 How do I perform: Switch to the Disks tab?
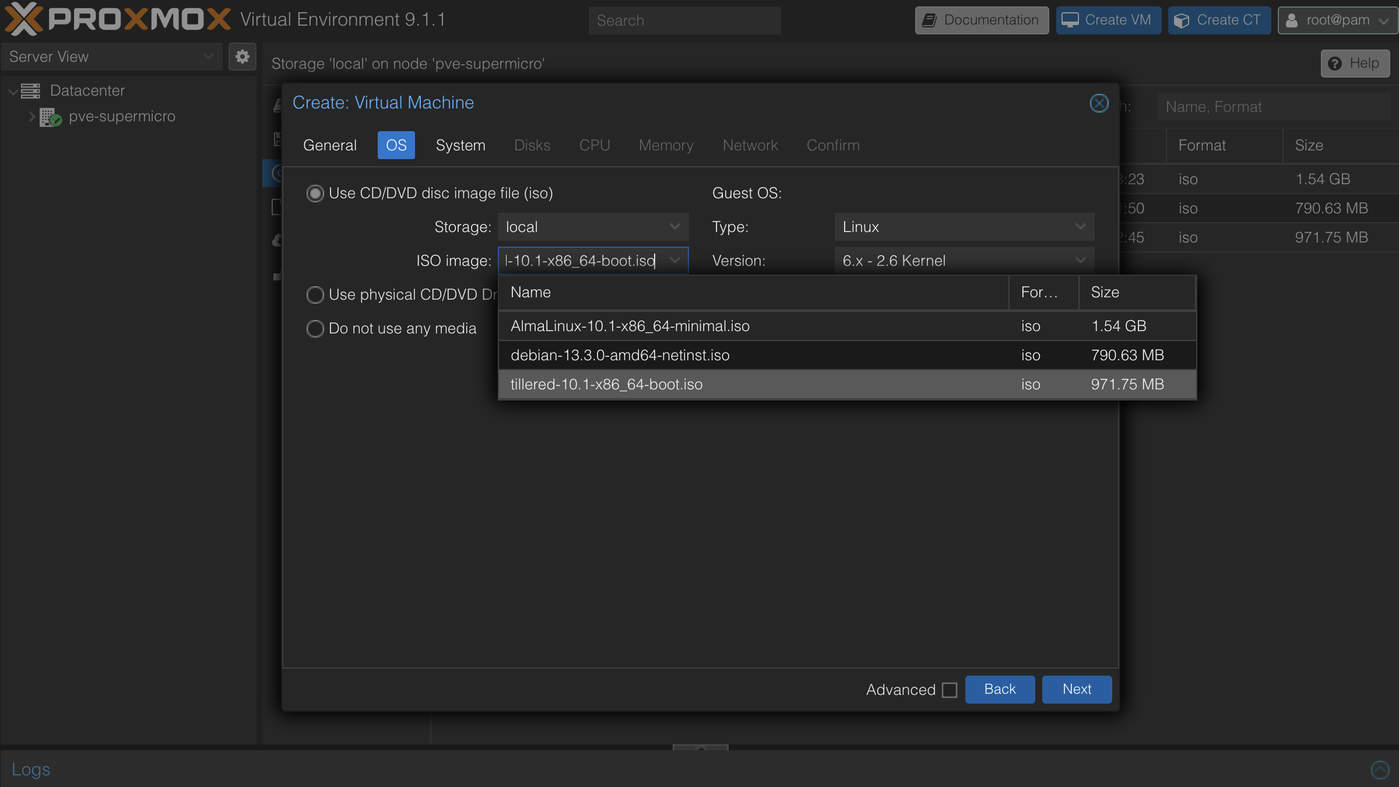pyautogui.click(x=532, y=145)
